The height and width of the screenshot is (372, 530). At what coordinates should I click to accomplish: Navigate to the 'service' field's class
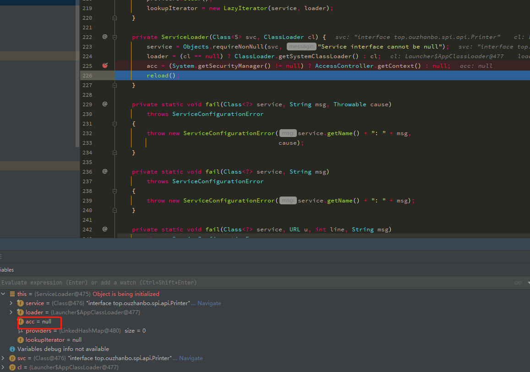(x=209, y=303)
